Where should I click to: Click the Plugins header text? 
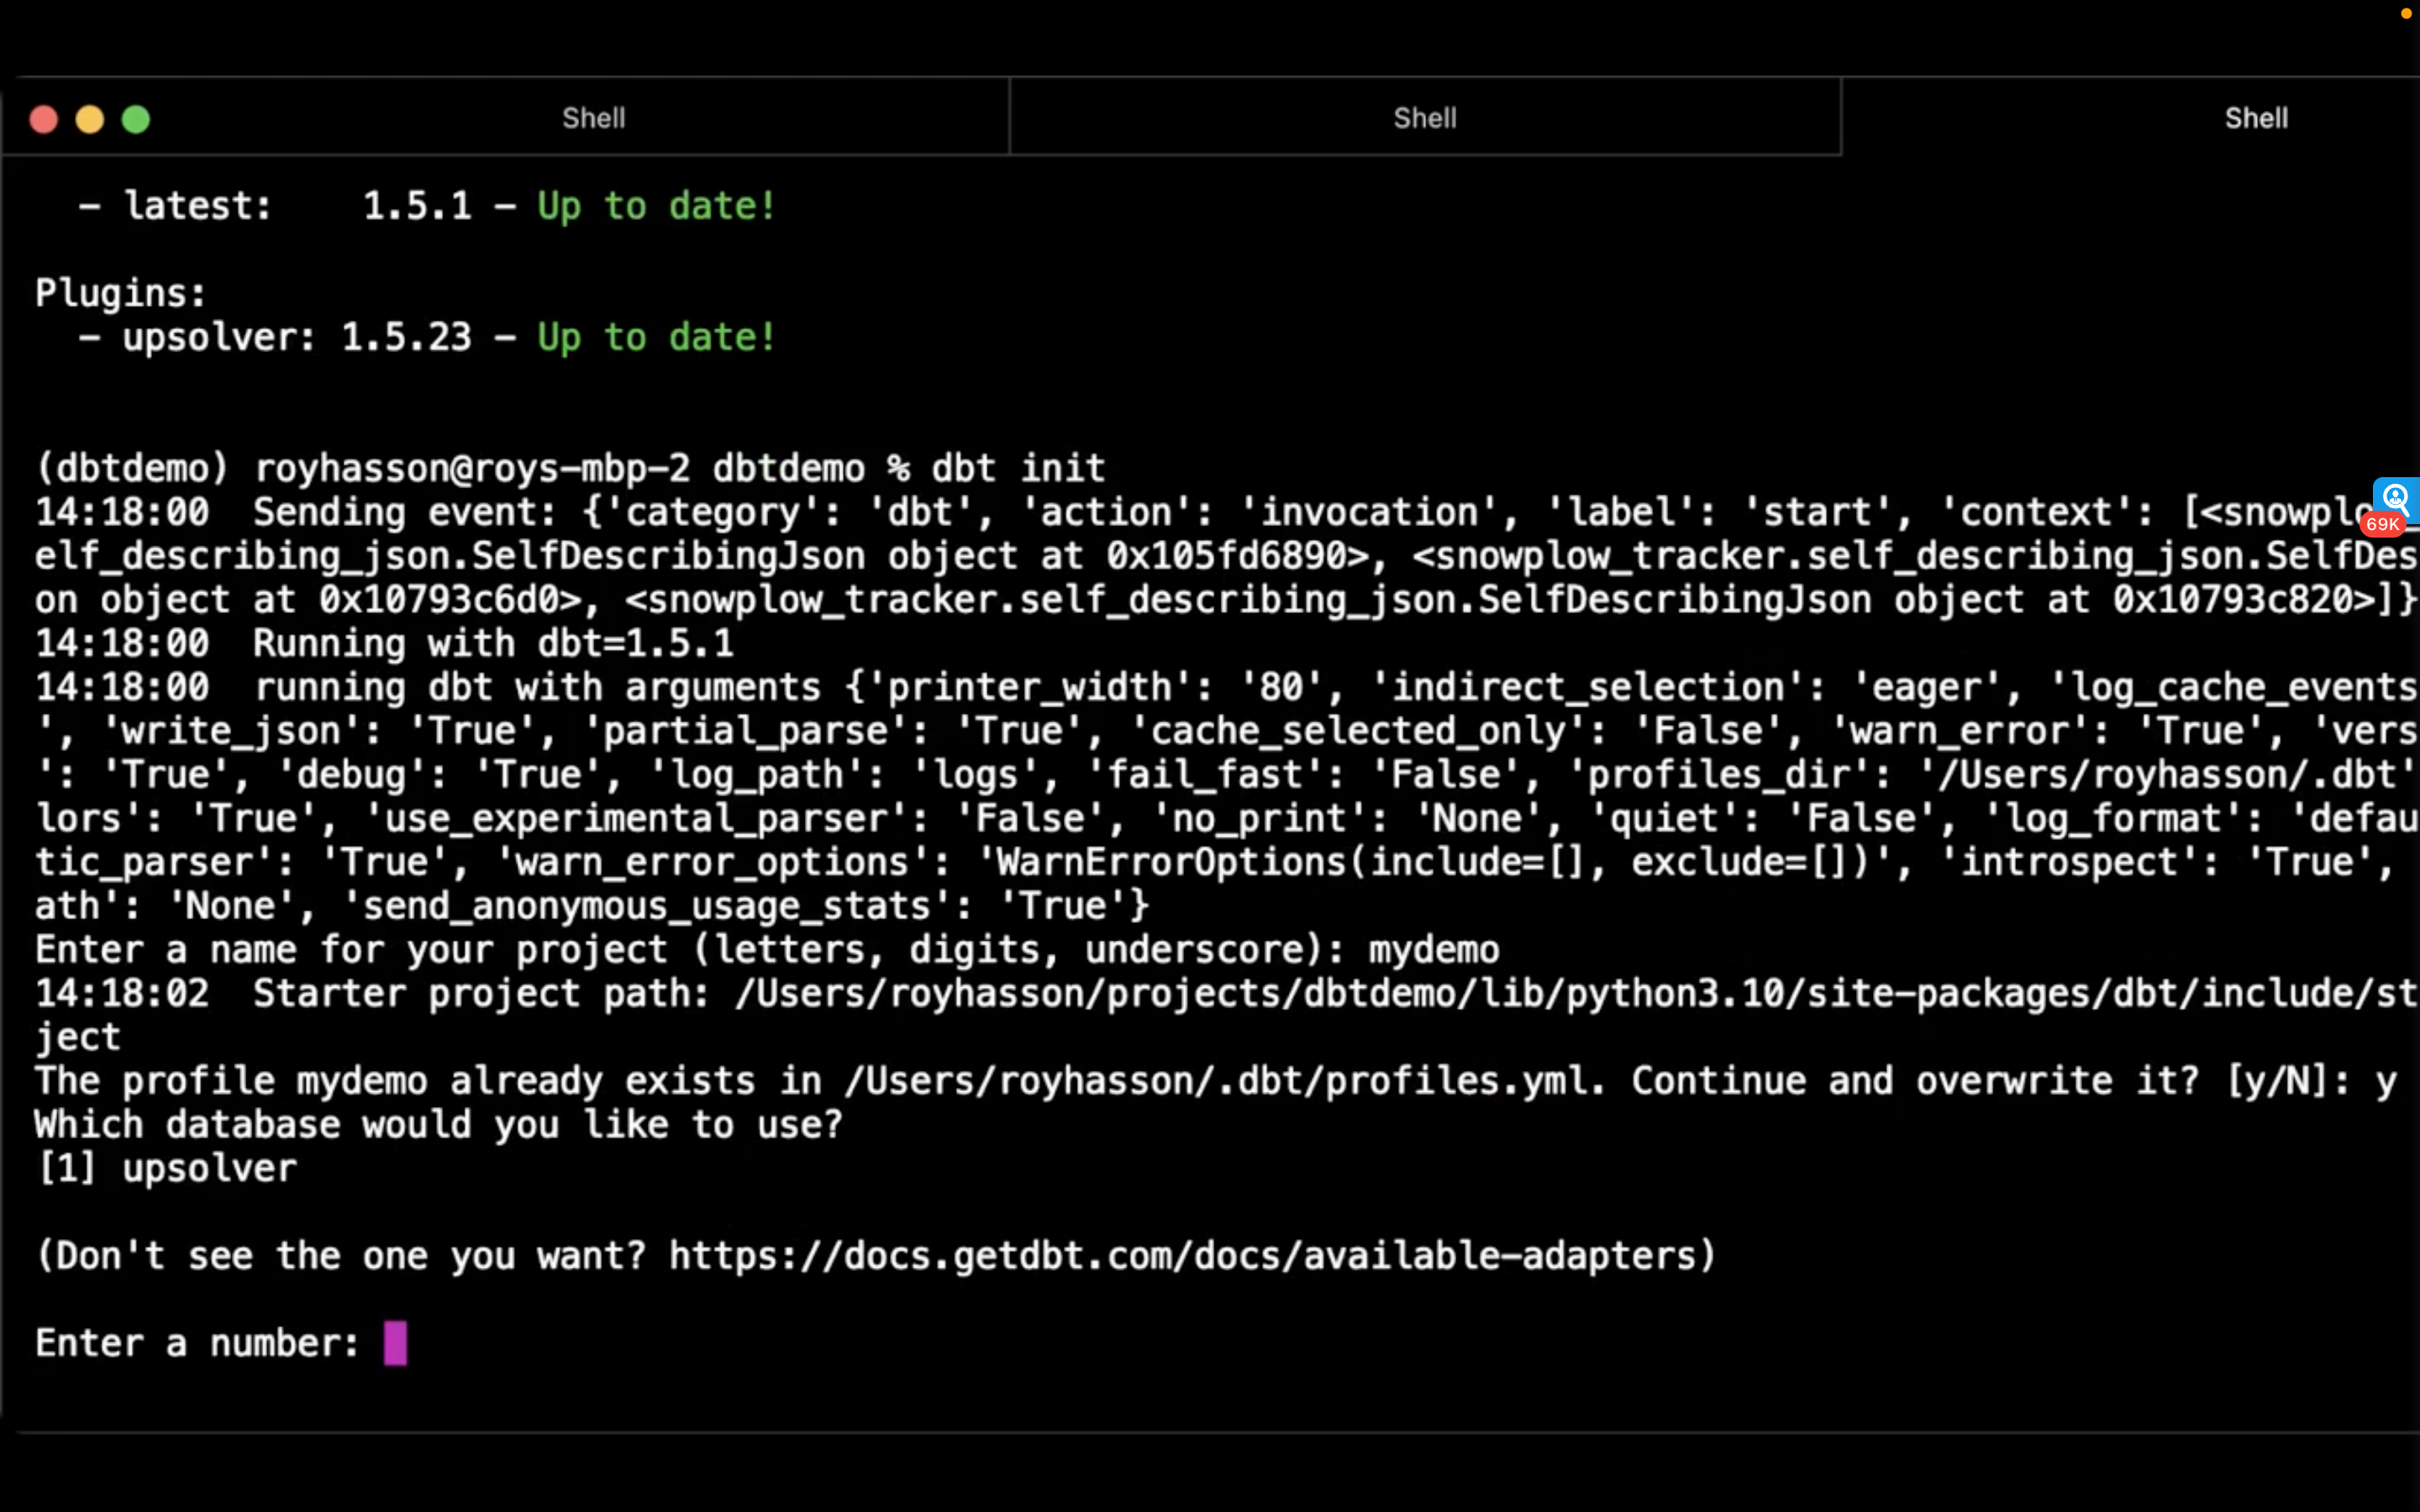tap(120, 291)
